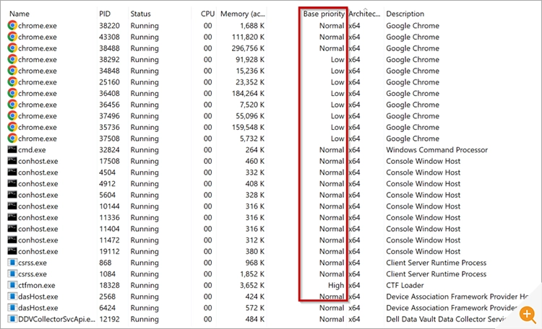Viewport: 542px width, 329px height.
Task: Click conhost.exe icon for PID 4912
Action: (12, 183)
